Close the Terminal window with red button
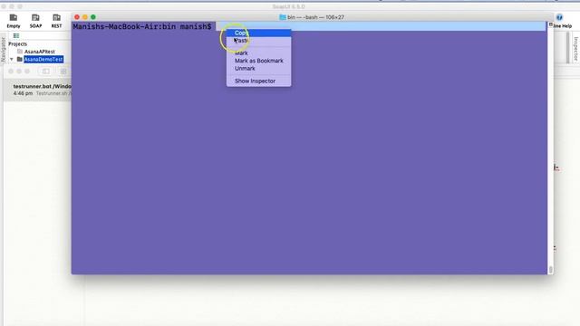 click(x=77, y=17)
